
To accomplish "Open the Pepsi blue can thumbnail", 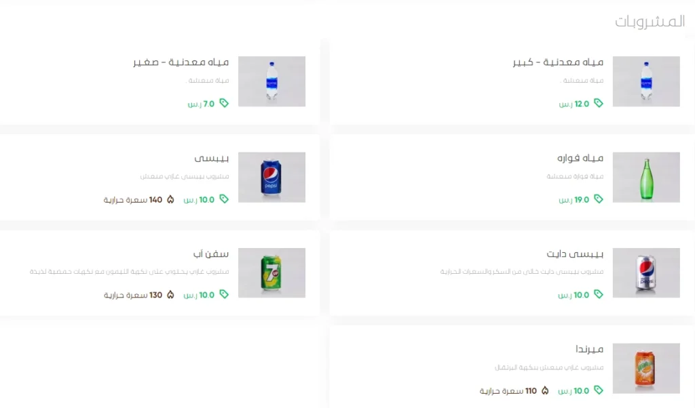I will (271, 178).
